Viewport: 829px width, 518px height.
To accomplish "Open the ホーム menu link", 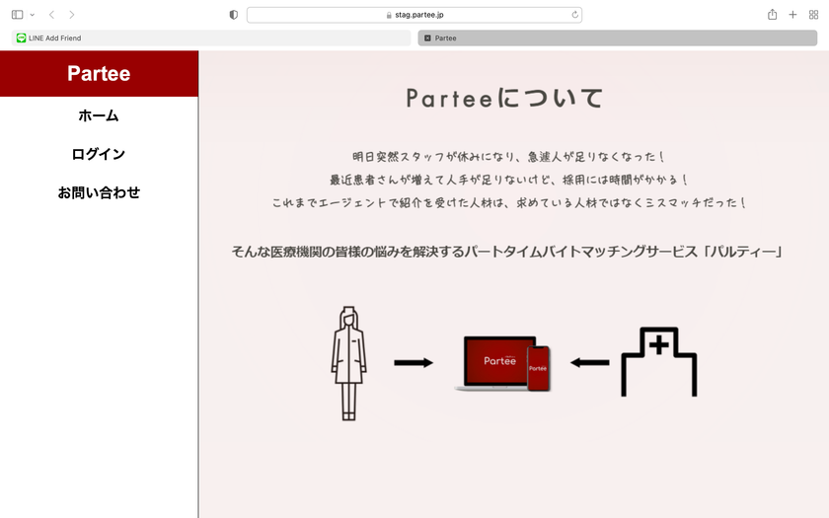I will point(99,115).
